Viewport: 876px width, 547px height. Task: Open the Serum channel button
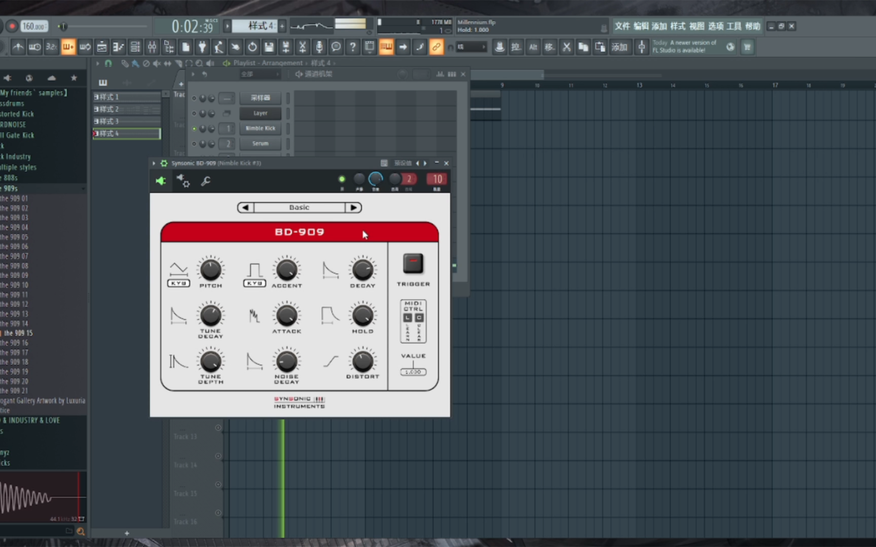261,143
